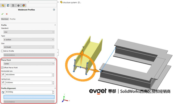Collapse the Pierce Point section

(55, 60)
